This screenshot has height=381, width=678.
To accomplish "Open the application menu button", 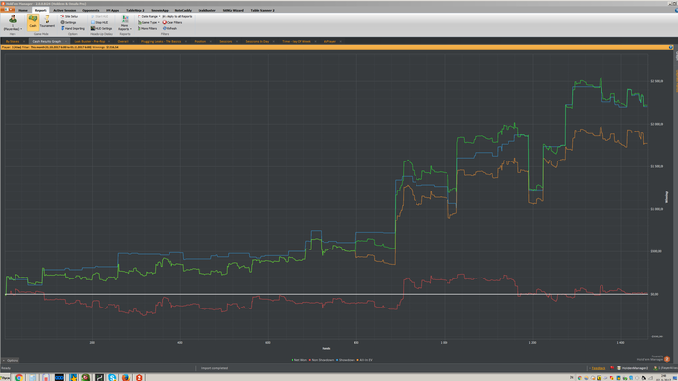I will (x=8, y=10).
